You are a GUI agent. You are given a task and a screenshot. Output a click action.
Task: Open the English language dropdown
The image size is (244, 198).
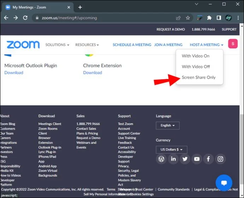coord(168,126)
